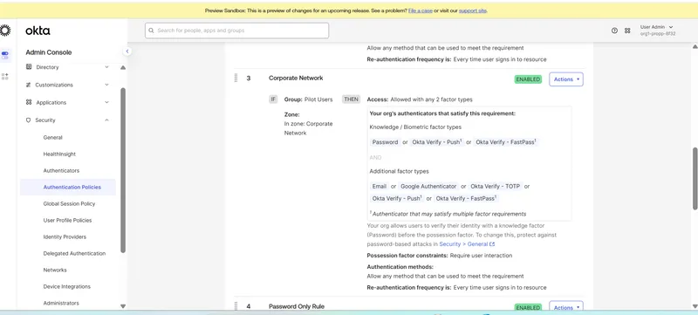Open Device Integrations
Screen dimensions: 698x315
(67, 286)
